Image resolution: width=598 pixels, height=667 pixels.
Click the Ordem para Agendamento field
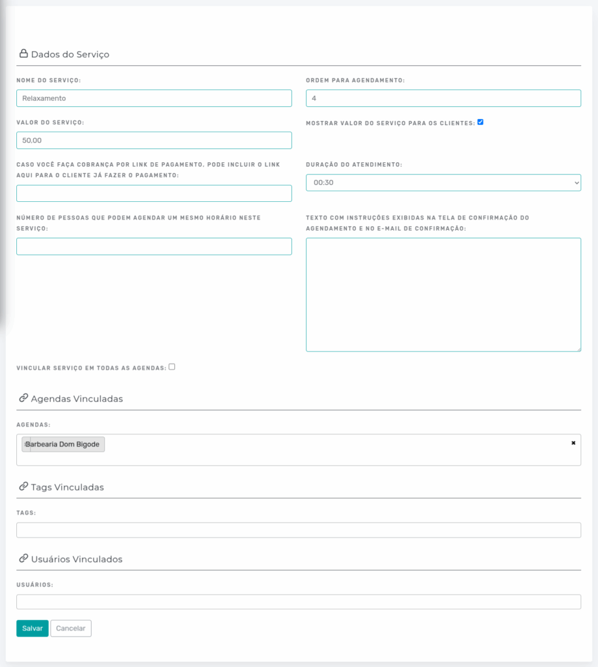(443, 98)
